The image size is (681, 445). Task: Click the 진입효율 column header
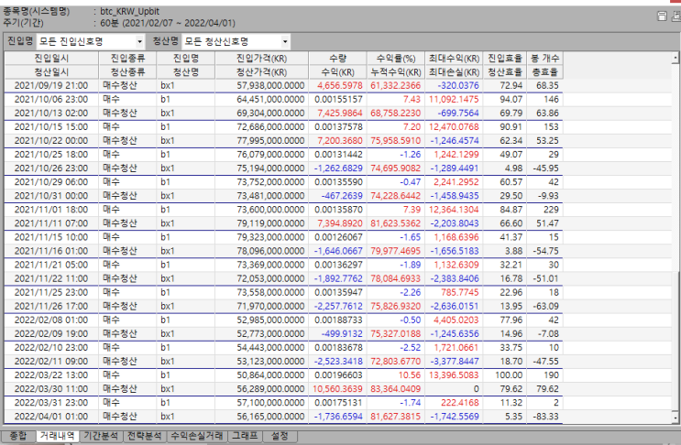coord(505,58)
